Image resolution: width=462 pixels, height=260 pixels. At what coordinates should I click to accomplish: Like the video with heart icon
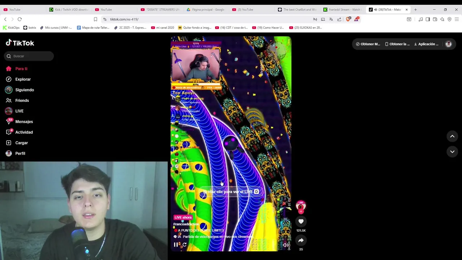[301, 221]
